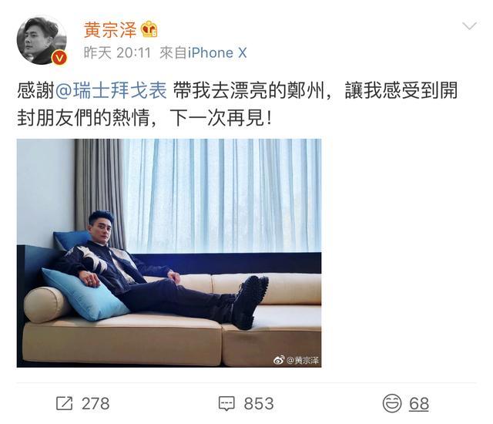Click the comment count 853
This screenshot has width=493, height=424.
259,403
